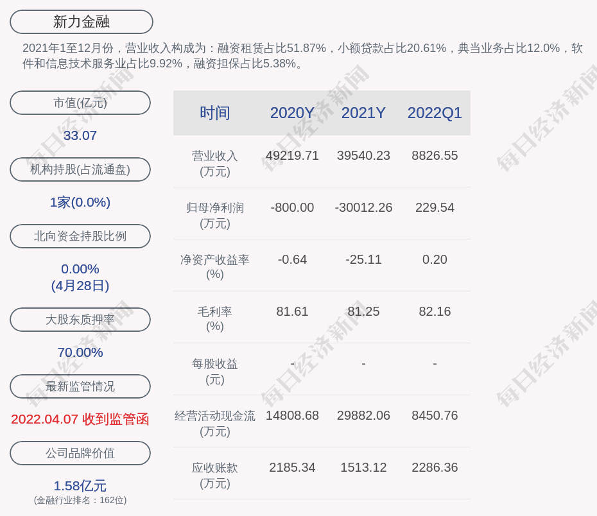Select the 机构持股(占流通盘) pill
This screenshot has height=516, width=597.
pyautogui.click(x=80, y=169)
